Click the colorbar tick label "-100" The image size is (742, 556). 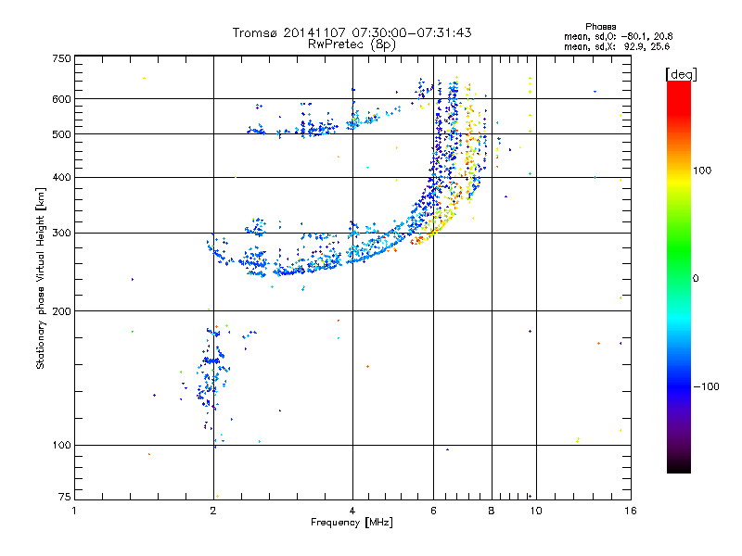coord(706,386)
